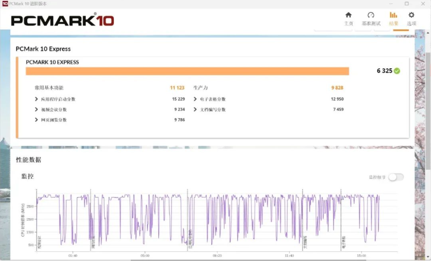Image resolution: width=431 pixels, height=261 pixels.
Task: Click the 生产力 score 9 828
Action: (337, 88)
